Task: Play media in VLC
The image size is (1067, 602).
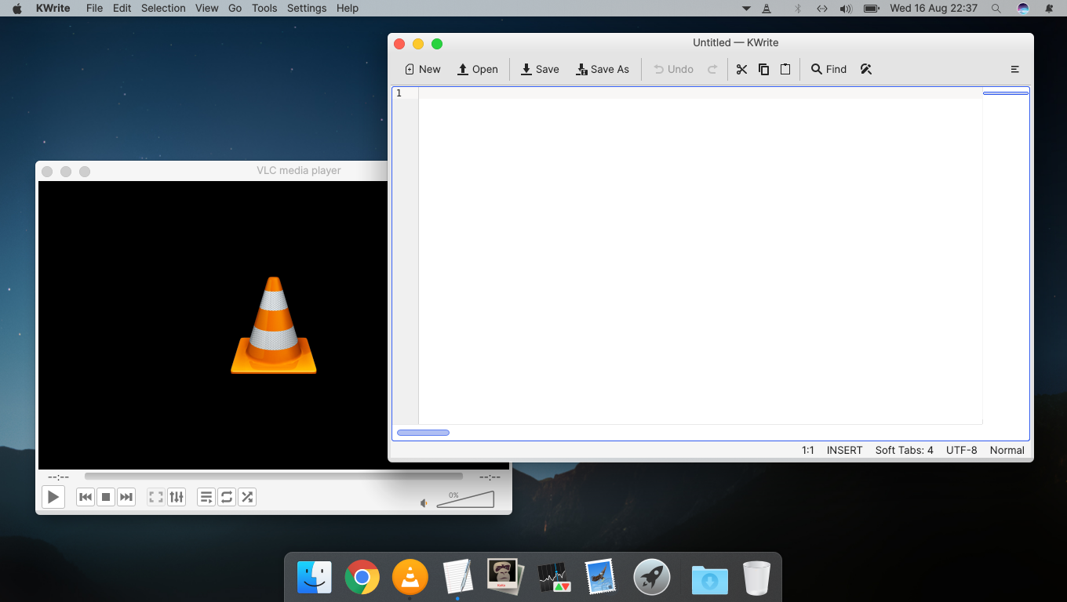Action: click(x=53, y=497)
